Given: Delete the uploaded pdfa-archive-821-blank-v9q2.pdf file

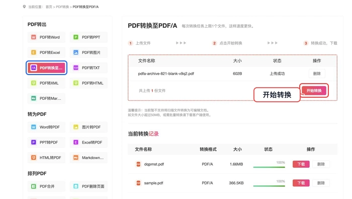Looking at the screenshot, I should [x=317, y=74].
